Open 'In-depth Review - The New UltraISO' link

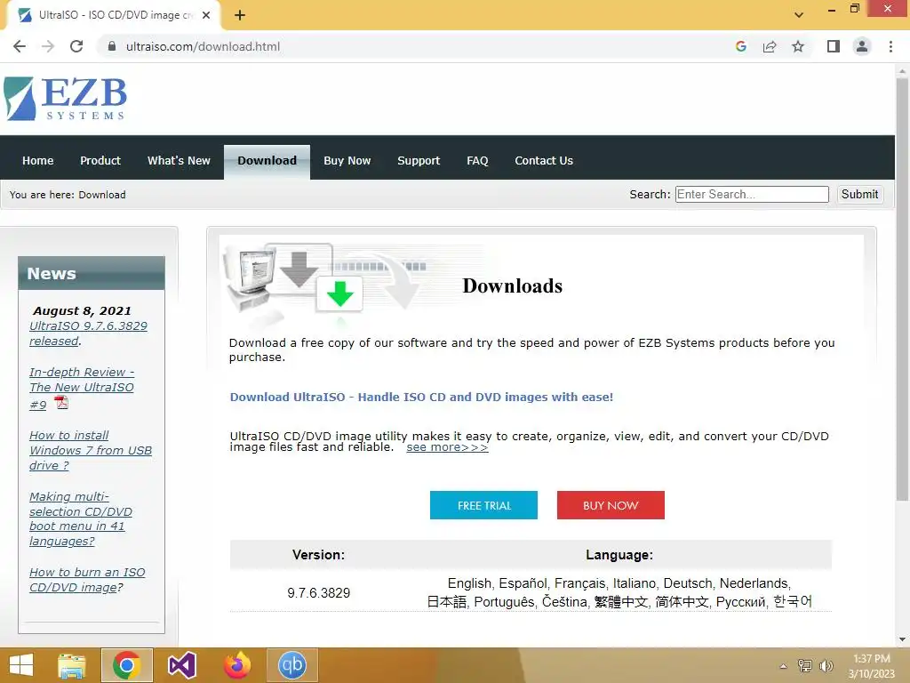(81, 388)
